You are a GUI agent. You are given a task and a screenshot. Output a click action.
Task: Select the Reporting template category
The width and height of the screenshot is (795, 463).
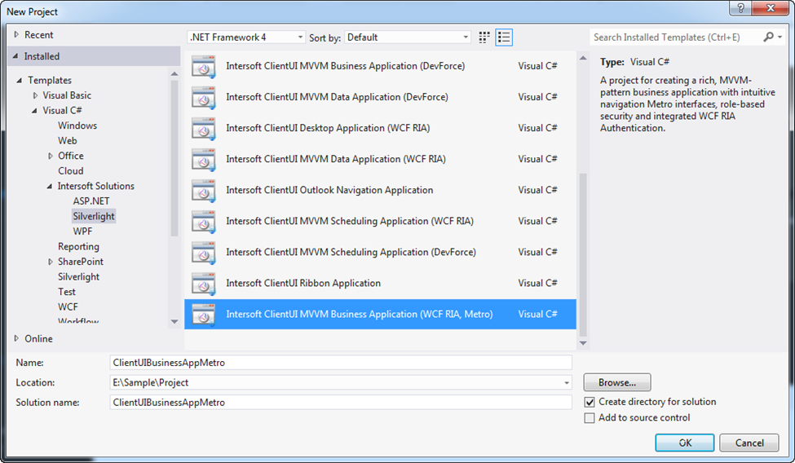click(78, 246)
